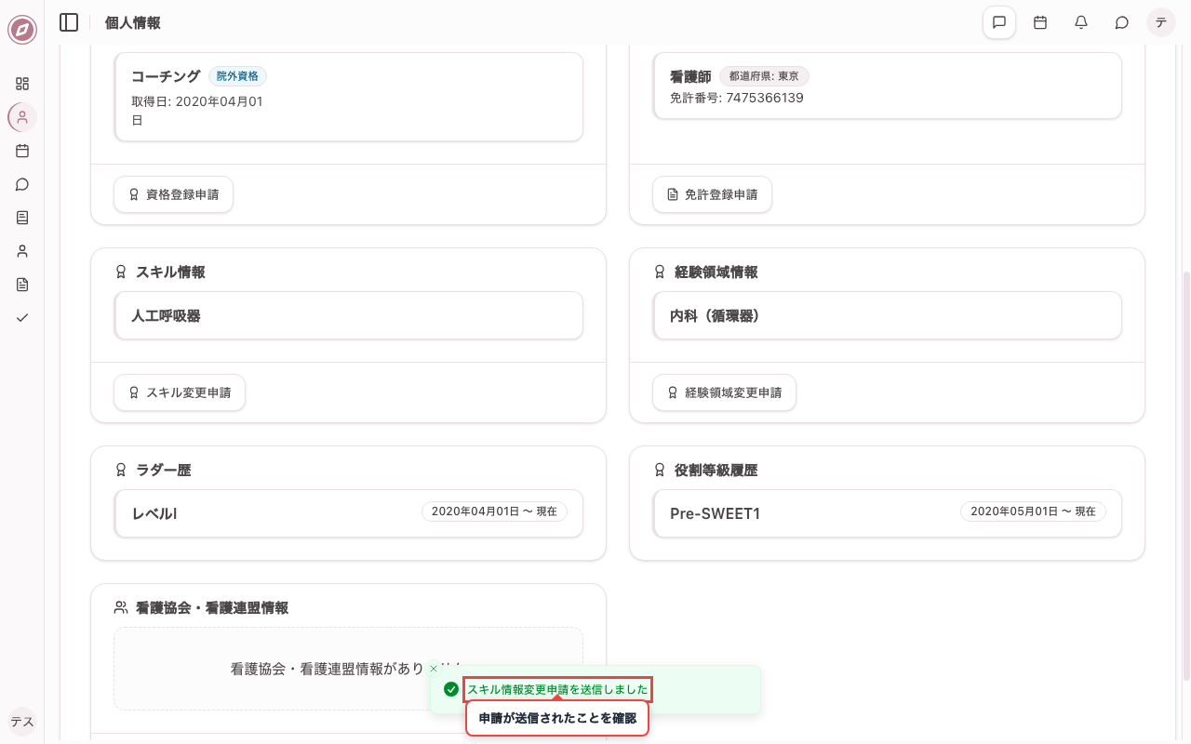Open the checkmark icon in left sidebar

[22, 318]
